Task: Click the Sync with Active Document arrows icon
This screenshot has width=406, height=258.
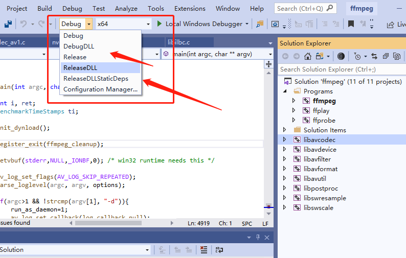Action: [374, 57]
